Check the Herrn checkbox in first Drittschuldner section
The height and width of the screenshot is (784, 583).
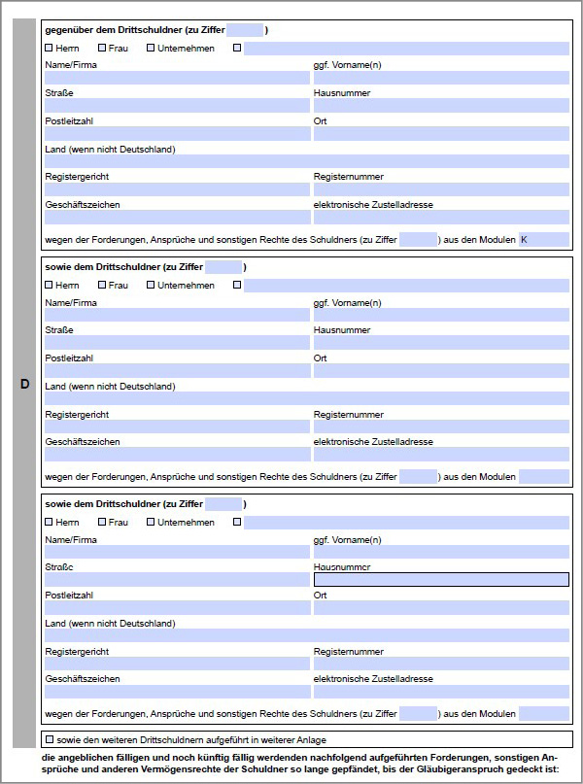click(50, 48)
